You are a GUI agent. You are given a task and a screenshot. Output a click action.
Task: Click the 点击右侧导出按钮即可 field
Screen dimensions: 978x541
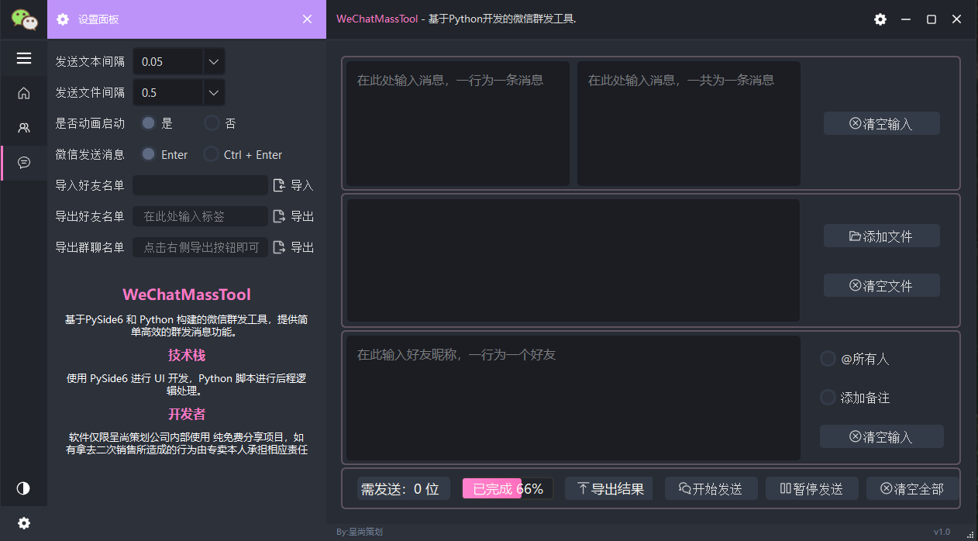tap(200, 247)
